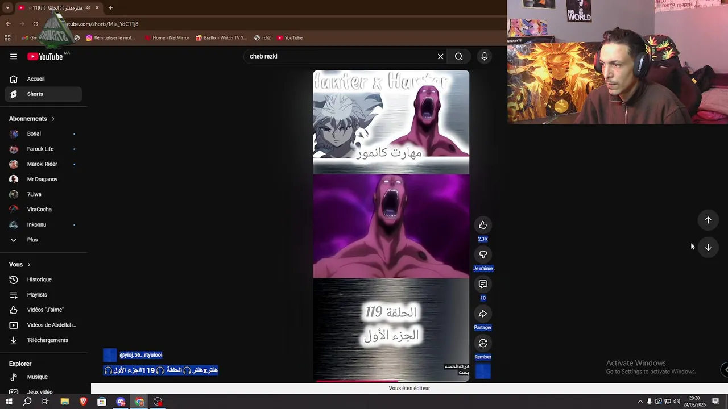Image resolution: width=728 pixels, height=409 pixels.
Task: Open the apps grid in bookmarks bar
Action: point(7,38)
